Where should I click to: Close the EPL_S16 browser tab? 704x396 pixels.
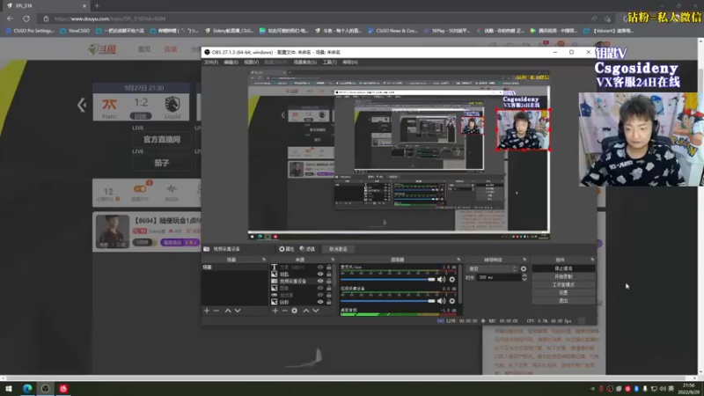click(84, 6)
